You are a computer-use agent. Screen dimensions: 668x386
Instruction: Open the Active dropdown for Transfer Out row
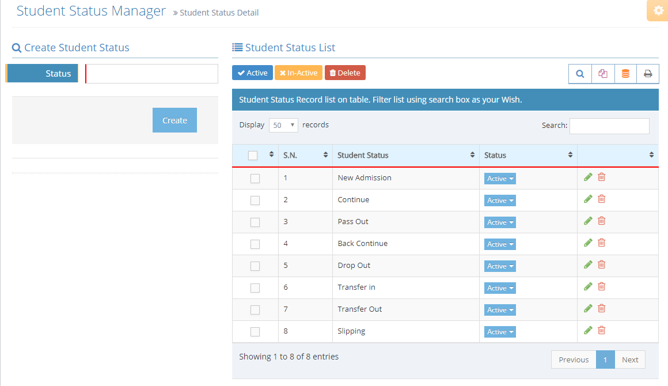point(500,310)
